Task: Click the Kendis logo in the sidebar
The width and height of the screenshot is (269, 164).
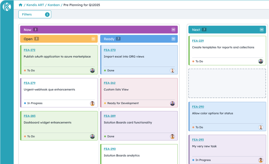Action: 7,8
